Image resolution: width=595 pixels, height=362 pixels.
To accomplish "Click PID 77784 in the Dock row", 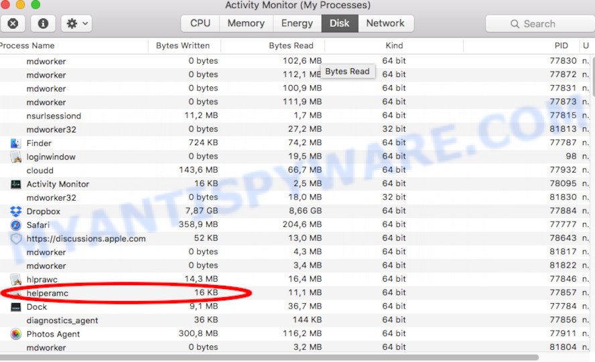I will tap(563, 306).
